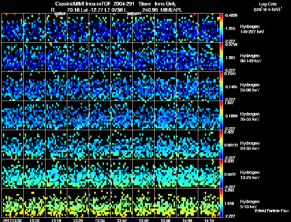
Task: Click the 'B-field Particle Flow' caption
Action: point(272,211)
